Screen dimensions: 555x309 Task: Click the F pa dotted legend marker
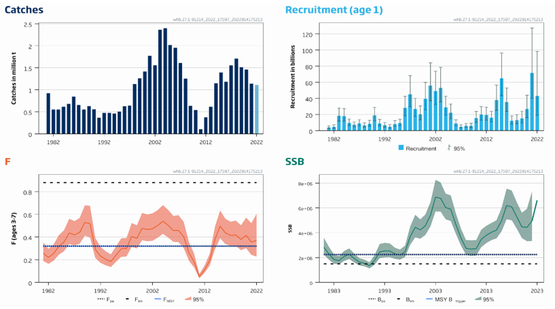tap(102, 299)
